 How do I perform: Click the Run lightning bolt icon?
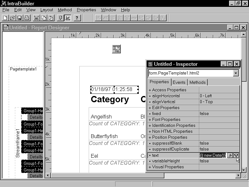(61, 18)
